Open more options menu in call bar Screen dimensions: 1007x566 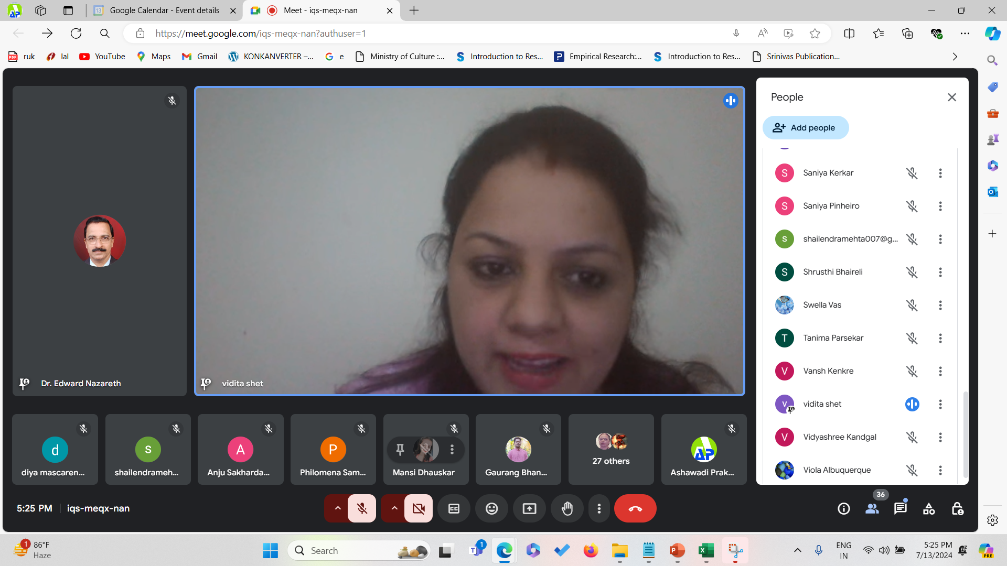tap(599, 508)
